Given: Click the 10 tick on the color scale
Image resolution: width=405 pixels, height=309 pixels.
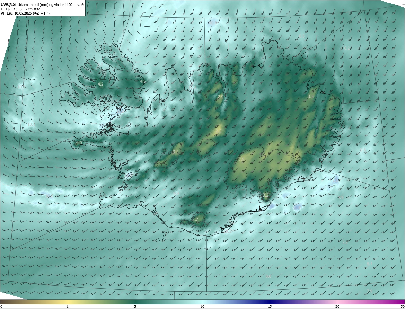Looking at the screenshot, I should [x=202, y=306].
